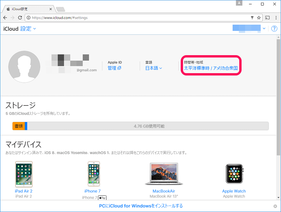Select the Apple Watch device image
The width and height of the screenshot is (281, 212).
(x=235, y=174)
